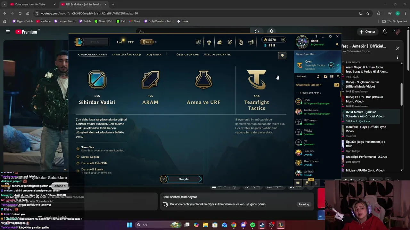The image size is (410, 230).
Task: Decline Cryn's game invite
Action: pos(337,65)
